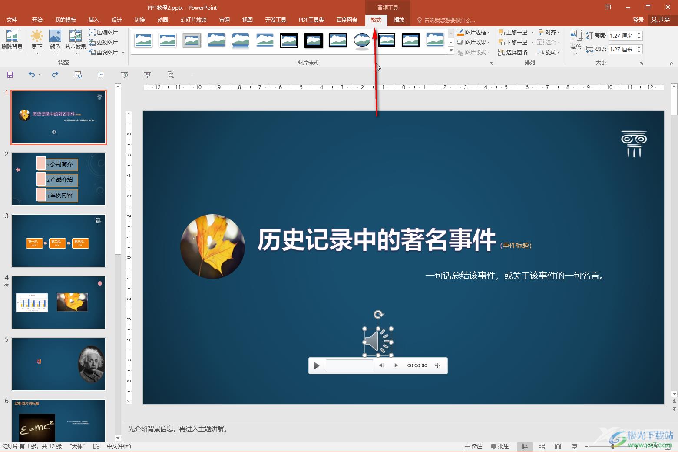Select slide 3 thumbnail
Screen dimensions: 678x452
coord(59,241)
